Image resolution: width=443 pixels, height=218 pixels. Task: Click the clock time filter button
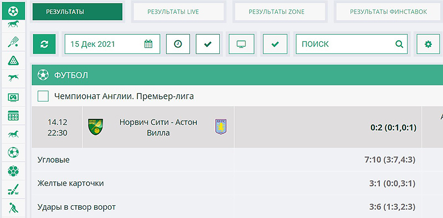click(x=178, y=44)
